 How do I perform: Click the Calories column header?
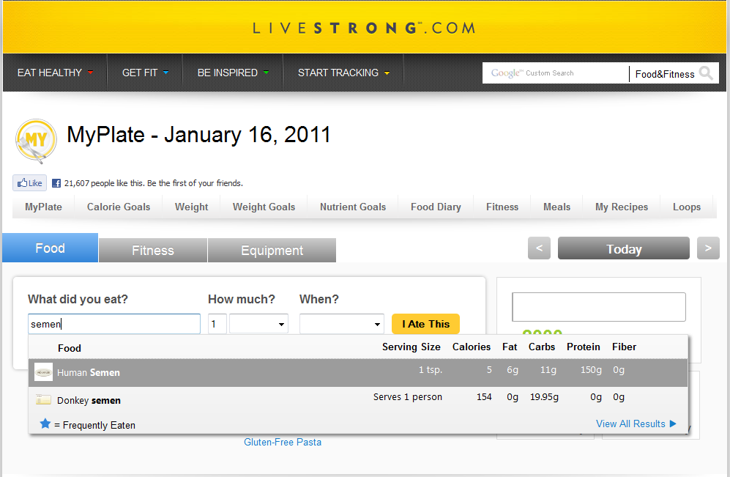(x=471, y=347)
